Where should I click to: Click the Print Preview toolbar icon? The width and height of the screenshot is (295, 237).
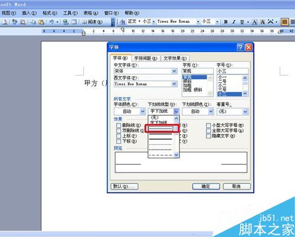coord(5,22)
